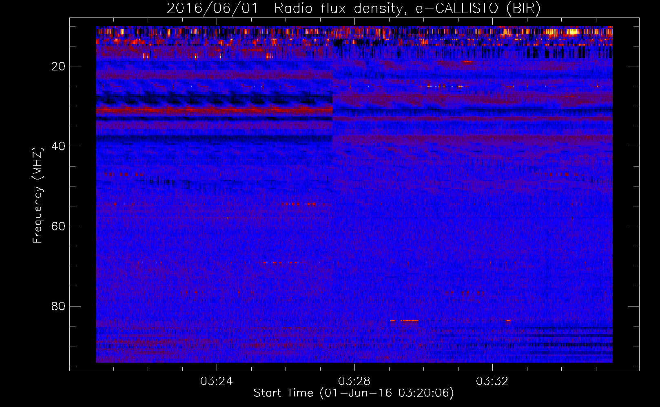Click the 'Frequency (MHZ)' axis label

(x=38, y=195)
